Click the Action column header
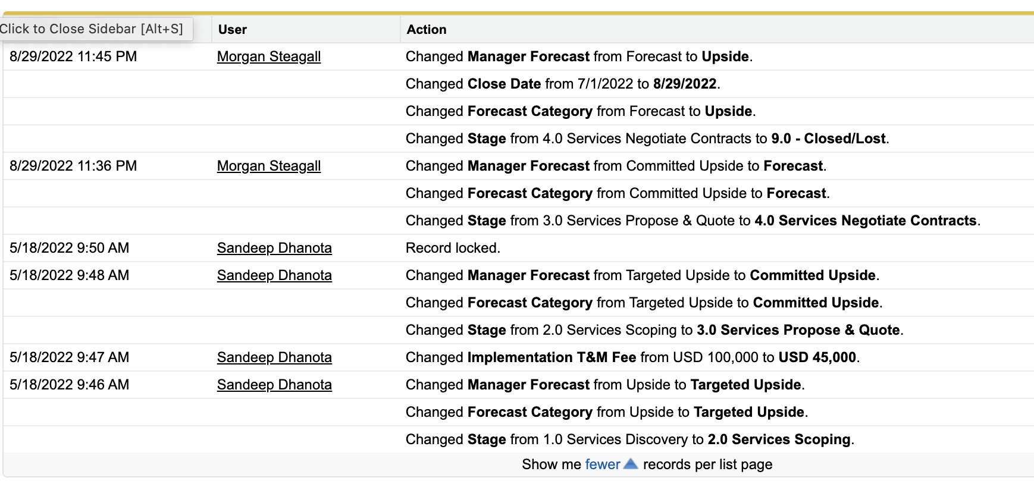1034x484 pixels. [x=426, y=30]
